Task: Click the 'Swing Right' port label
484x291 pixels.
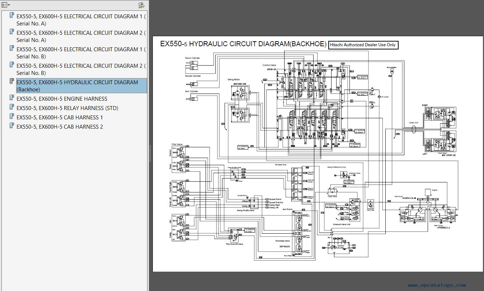Action: coord(274,205)
